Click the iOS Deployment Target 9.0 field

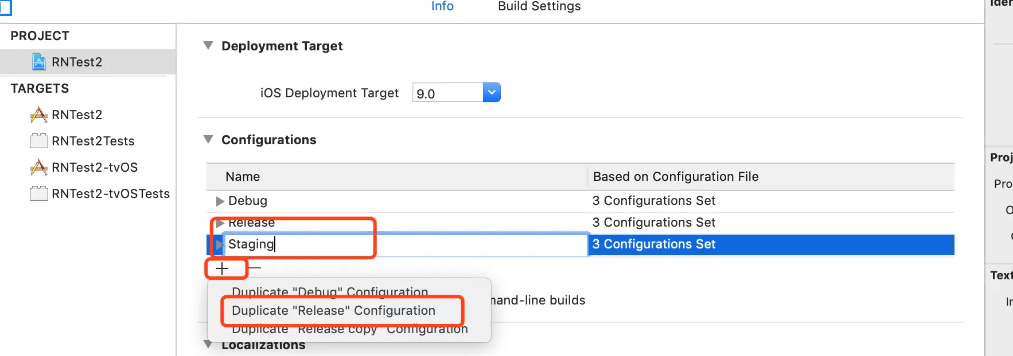447,93
